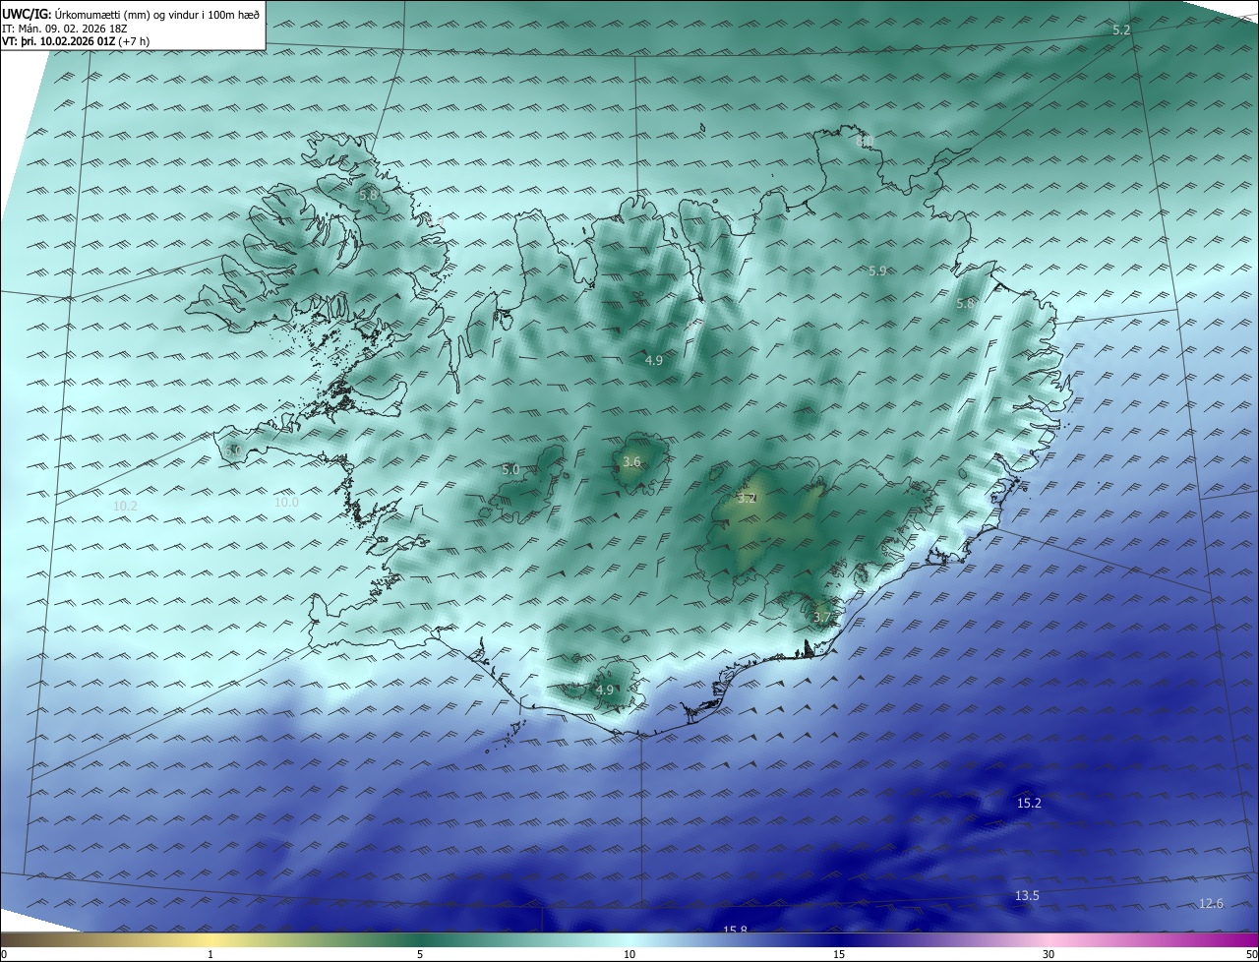Select the 15.8 value above the colour bar
This screenshot has height=962, width=1259.
(736, 930)
